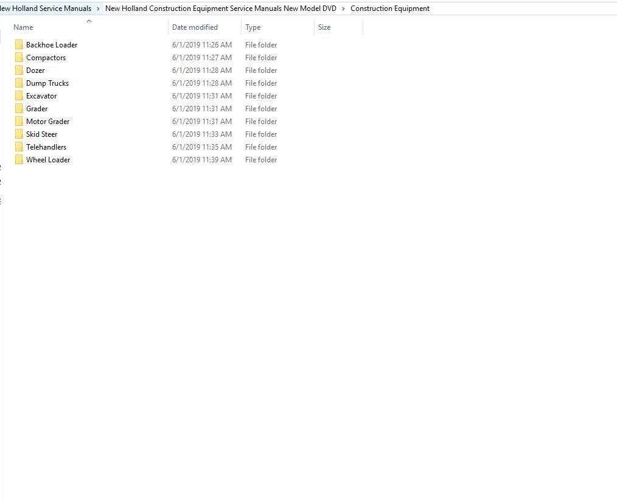The height and width of the screenshot is (501, 617).
Task: Click Wheel Loader date 6/1/2019 11:39 AM
Action: coord(202,160)
